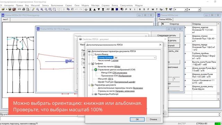Click the M toolbar button

[x=153, y=9]
